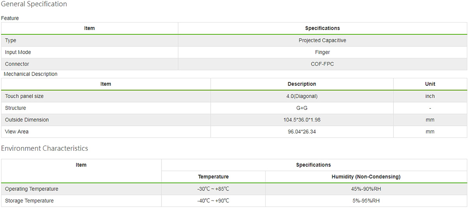
Task: Click the Mechanical Description table title
Action: (30, 74)
